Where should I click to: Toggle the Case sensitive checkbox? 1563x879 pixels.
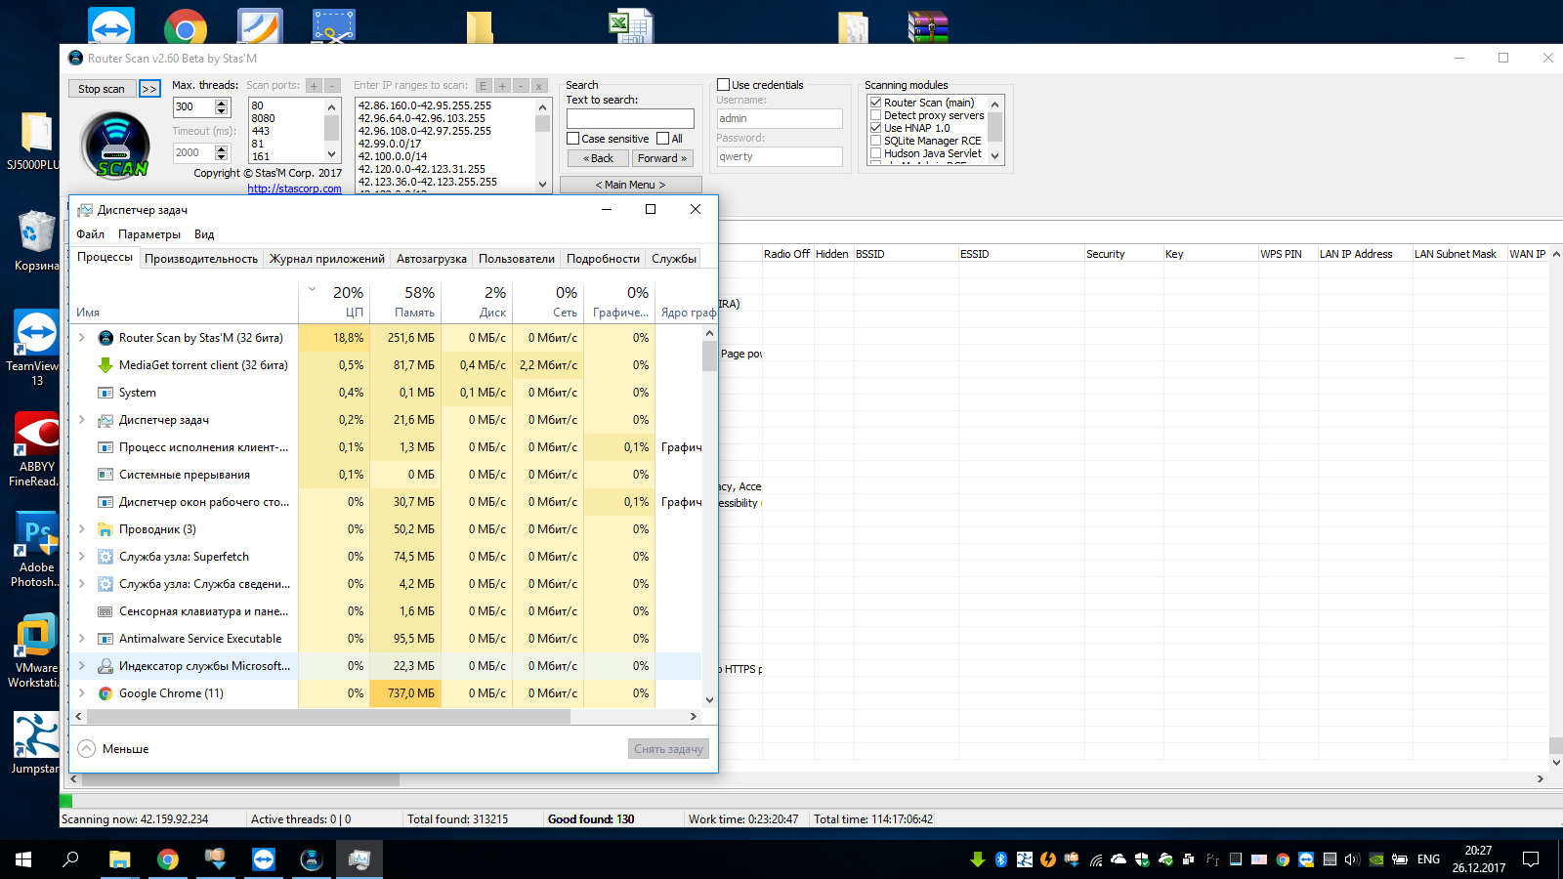[x=573, y=139]
